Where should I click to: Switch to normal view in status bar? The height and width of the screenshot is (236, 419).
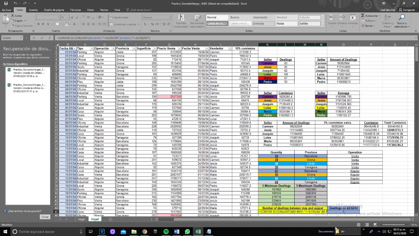click(358, 225)
